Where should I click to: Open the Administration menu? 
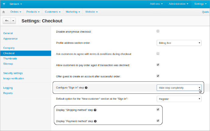click(178, 4)
